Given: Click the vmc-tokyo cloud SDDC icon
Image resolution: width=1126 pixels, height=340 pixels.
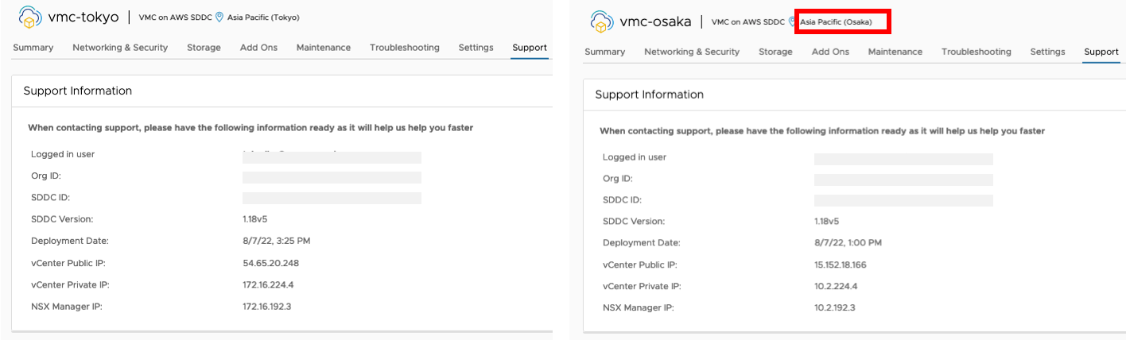Looking at the screenshot, I should coord(30,17).
